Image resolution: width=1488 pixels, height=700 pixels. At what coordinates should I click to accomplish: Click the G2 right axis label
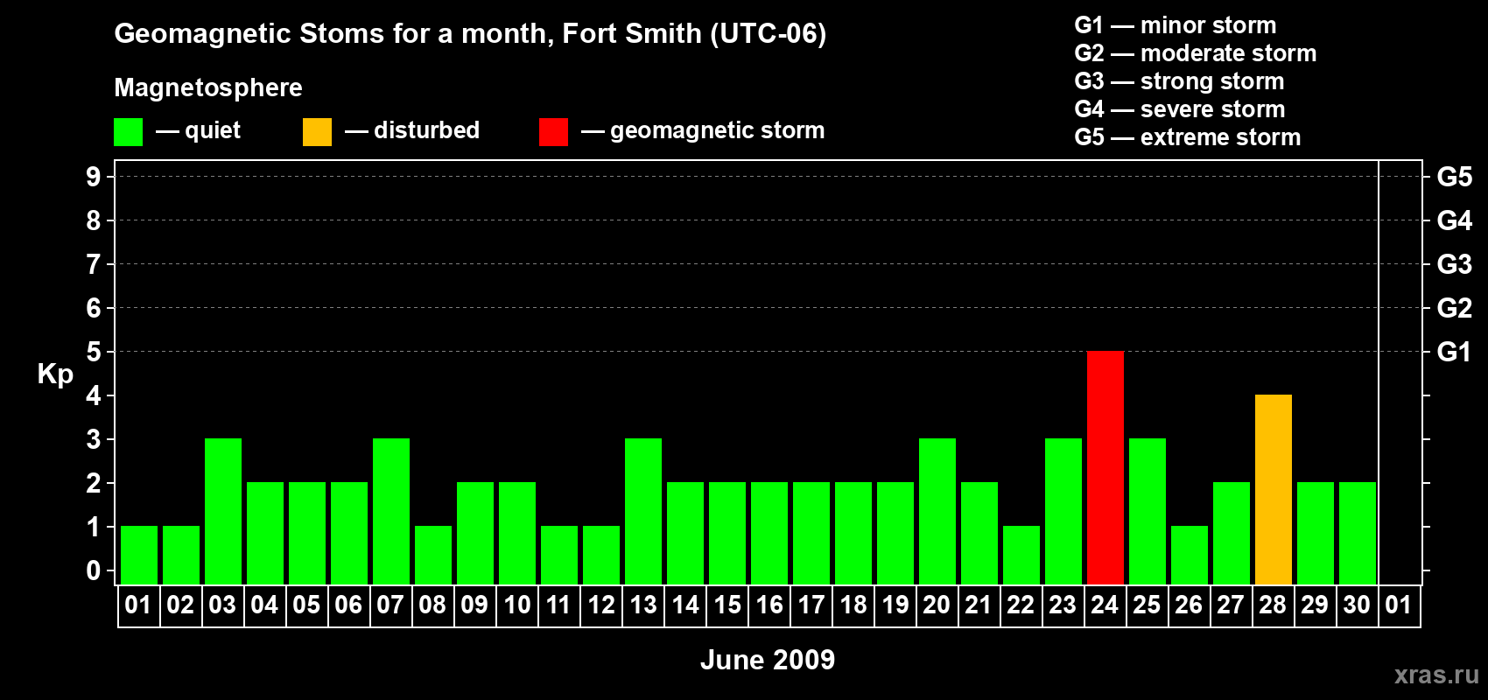(1455, 308)
